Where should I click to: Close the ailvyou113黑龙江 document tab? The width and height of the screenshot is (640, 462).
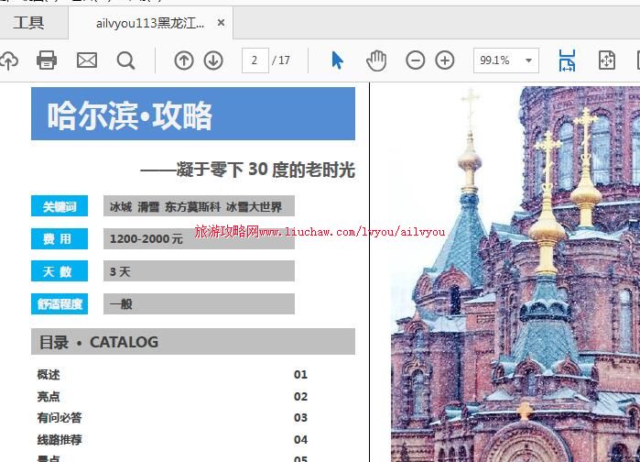point(221,23)
